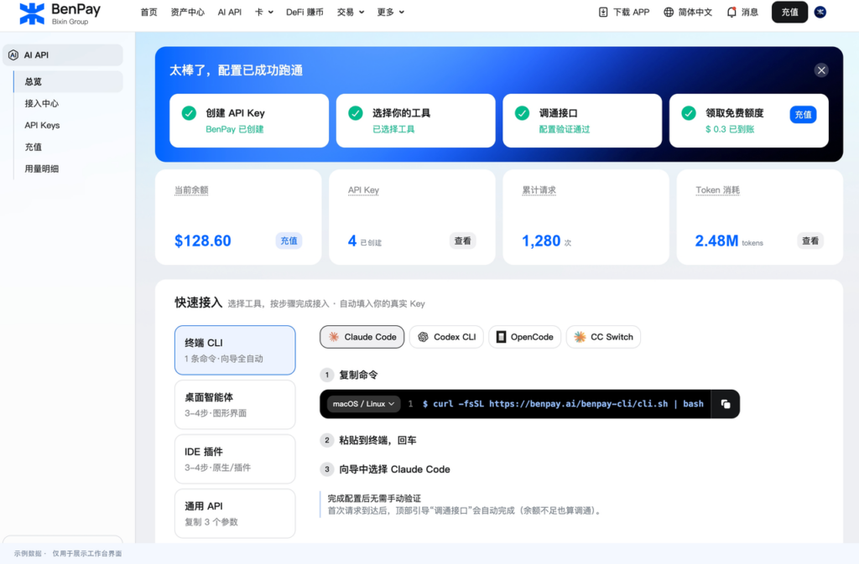This screenshot has height=564, width=859.
Task: Click green check beside 创建 API Key
Action: [x=189, y=113]
